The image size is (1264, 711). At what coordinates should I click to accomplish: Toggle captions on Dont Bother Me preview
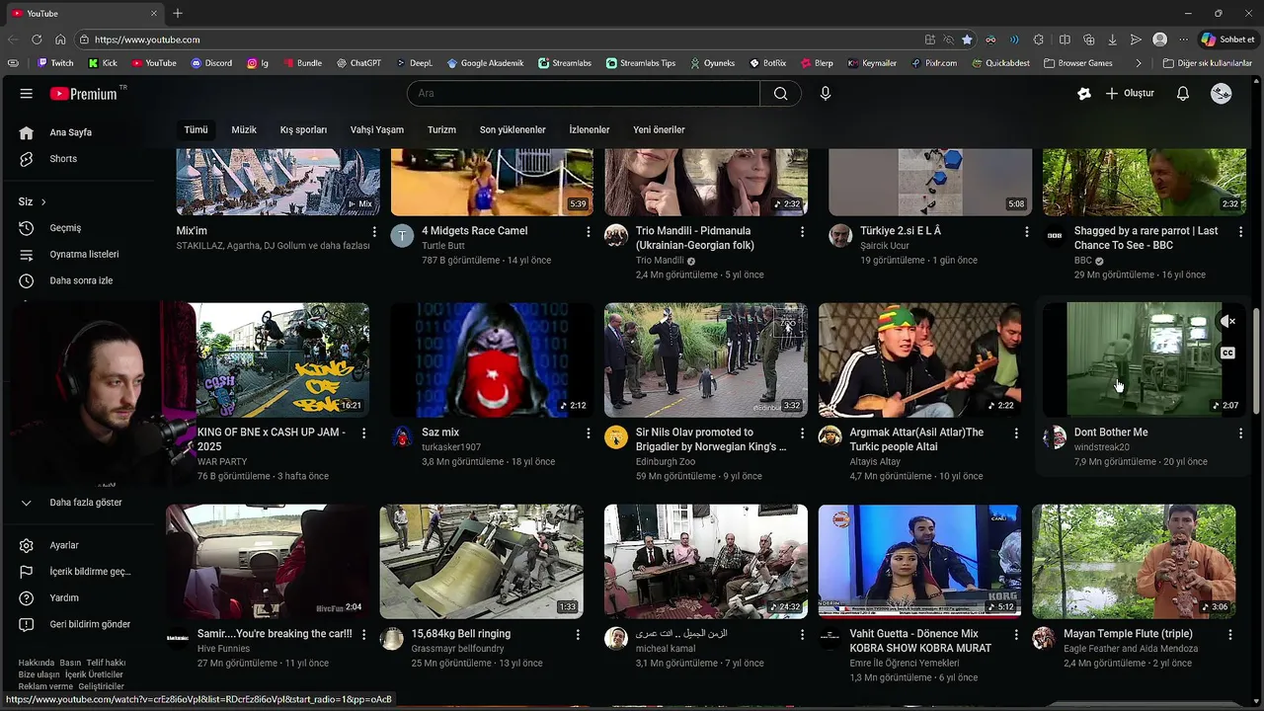(x=1227, y=353)
